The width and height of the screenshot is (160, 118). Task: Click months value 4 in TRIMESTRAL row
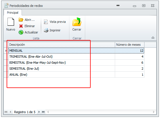129,57
